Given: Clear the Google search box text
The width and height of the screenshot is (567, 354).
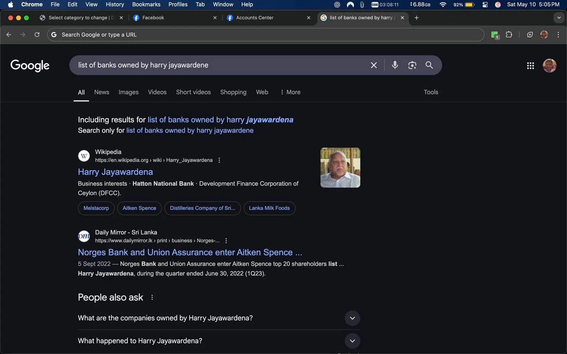Looking at the screenshot, I should [x=374, y=65].
